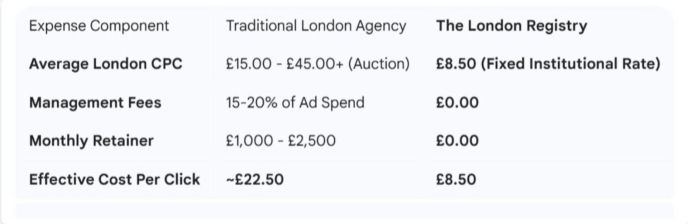Select the Traditional London Agency column header
688x224 pixels.
click(316, 26)
